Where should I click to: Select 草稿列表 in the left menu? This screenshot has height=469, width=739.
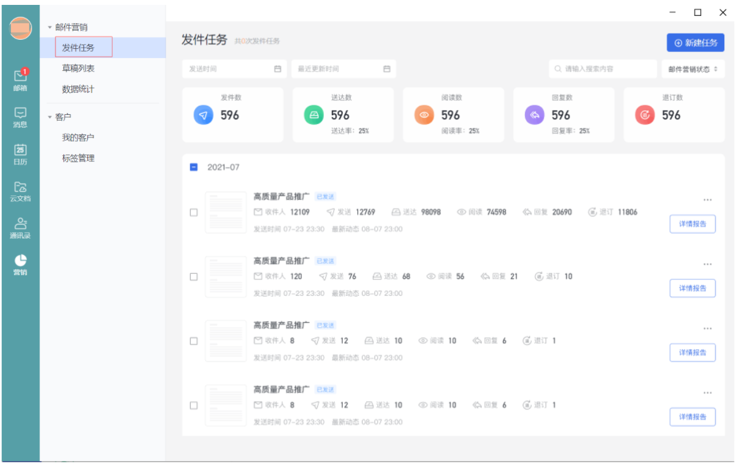pyautogui.click(x=78, y=68)
